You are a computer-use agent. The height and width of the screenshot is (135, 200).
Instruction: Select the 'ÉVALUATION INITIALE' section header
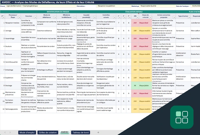coord(134,12)
